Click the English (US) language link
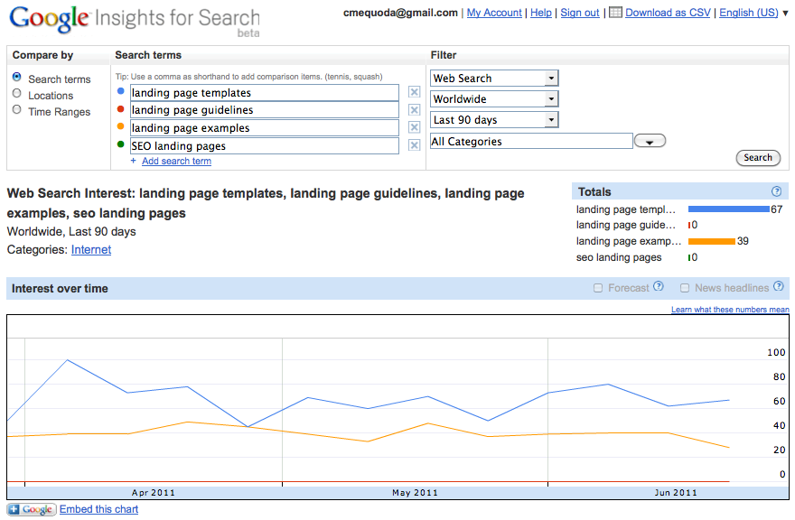 click(749, 13)
